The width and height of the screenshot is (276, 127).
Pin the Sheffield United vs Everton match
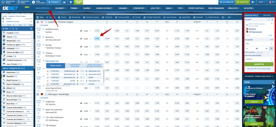point(43,29)
